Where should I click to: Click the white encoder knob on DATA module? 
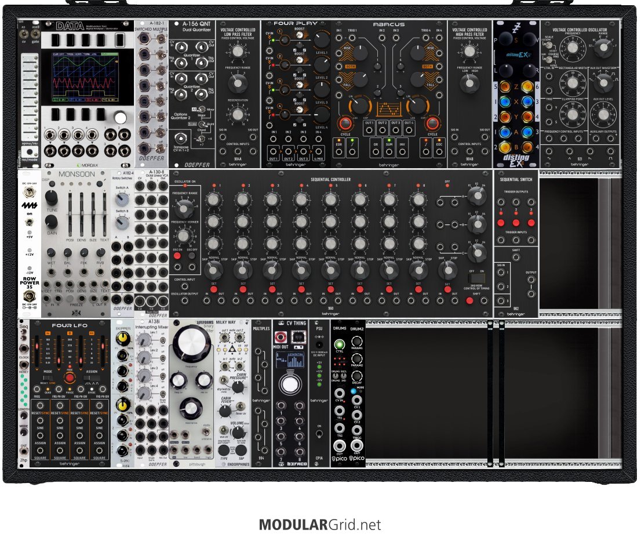[120, 117]
